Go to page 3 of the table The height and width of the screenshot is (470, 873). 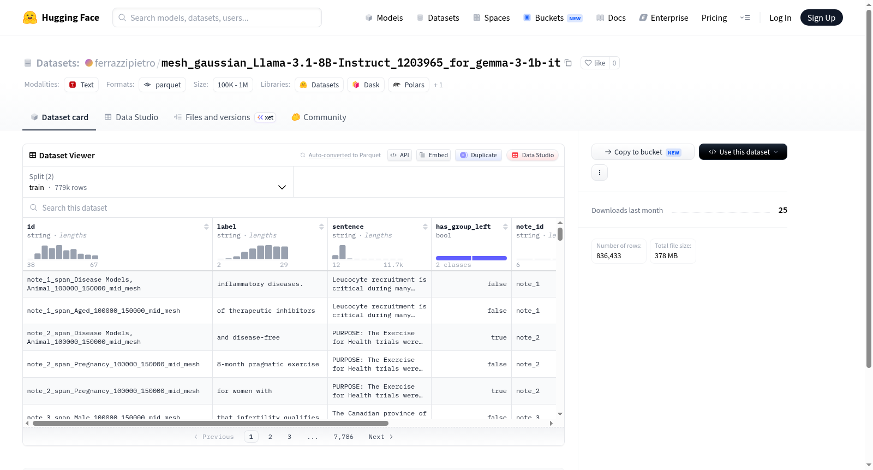[x=289, y=437]
